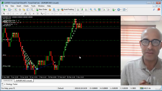Expand the New Chart dropdown arrow

pyautogui.click(x=6, y=10)
